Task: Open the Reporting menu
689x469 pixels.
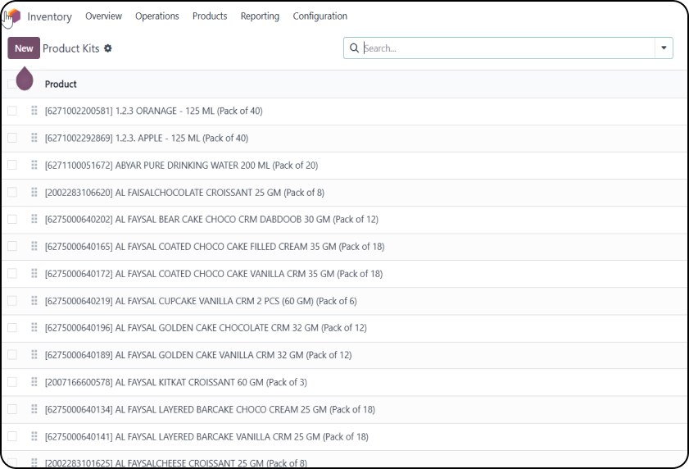Action: 260,16
